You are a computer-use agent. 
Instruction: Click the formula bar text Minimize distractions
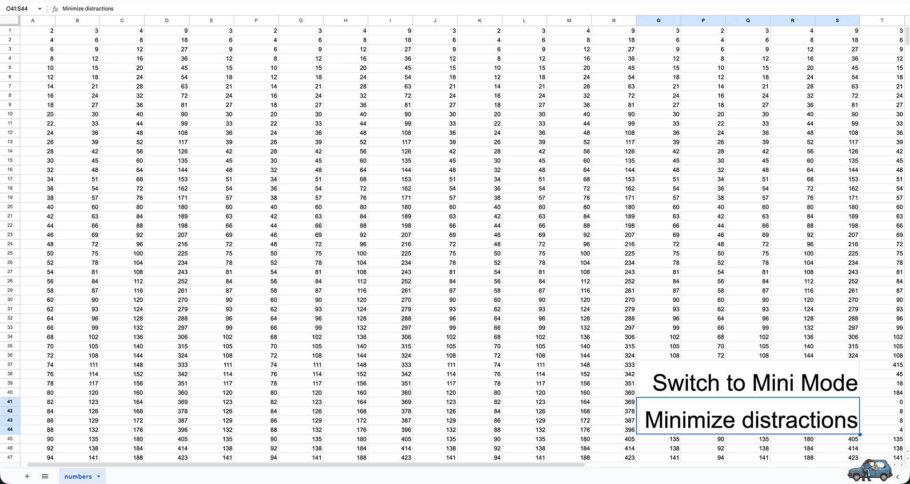pos(88,8)
